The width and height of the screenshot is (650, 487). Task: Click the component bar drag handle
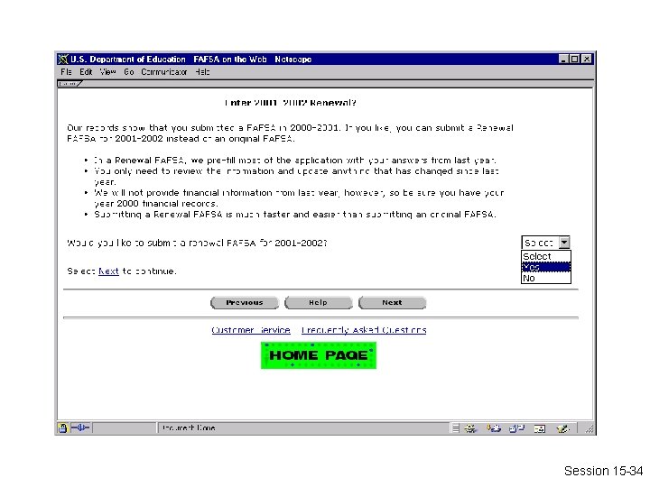[x=455, y=428]
